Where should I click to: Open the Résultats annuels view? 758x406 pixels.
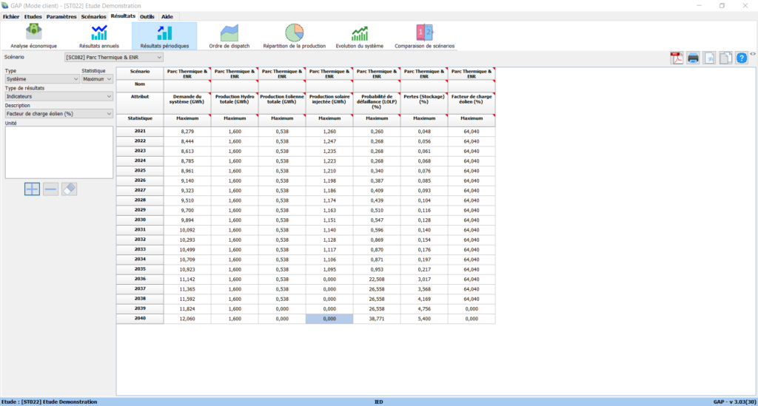click(99, 36)
